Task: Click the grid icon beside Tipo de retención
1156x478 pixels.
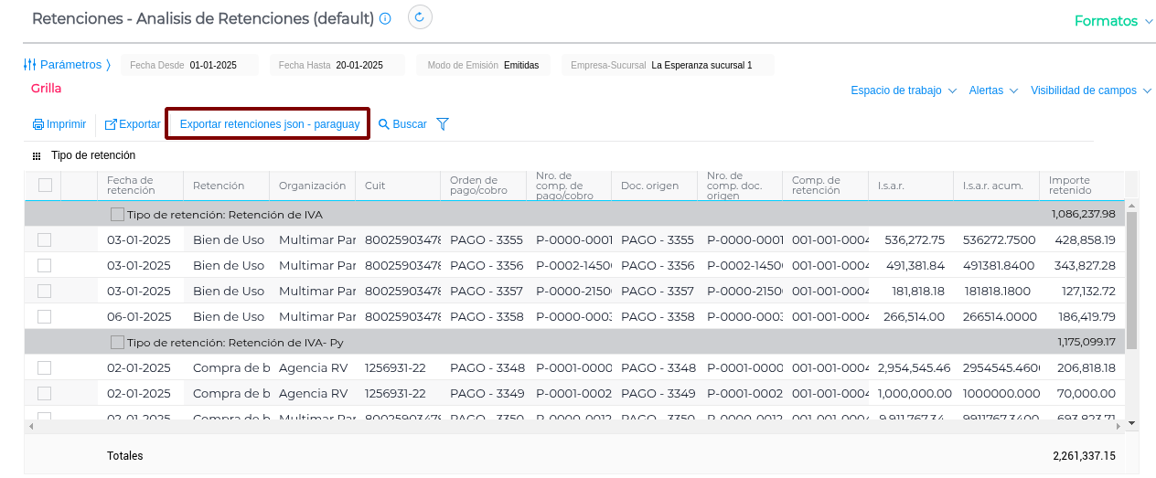Action: (x=37, y=156)
